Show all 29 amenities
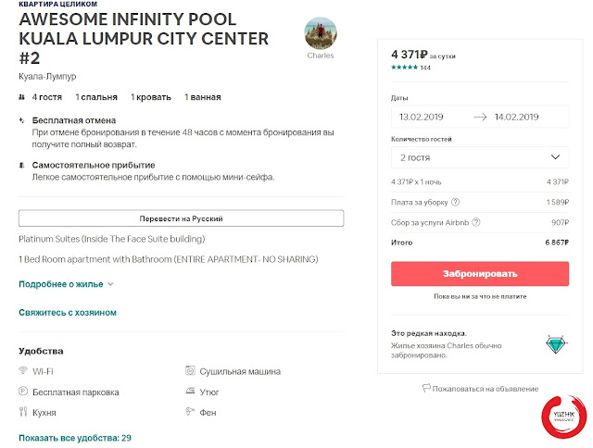 point(75,437)
